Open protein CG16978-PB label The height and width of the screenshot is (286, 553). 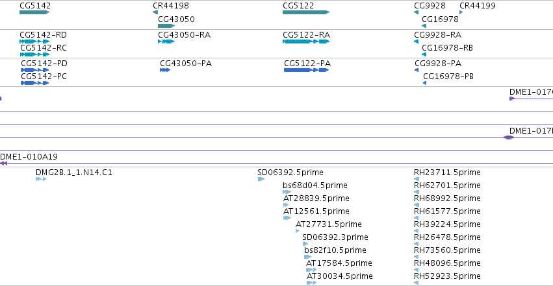point(448,77)
